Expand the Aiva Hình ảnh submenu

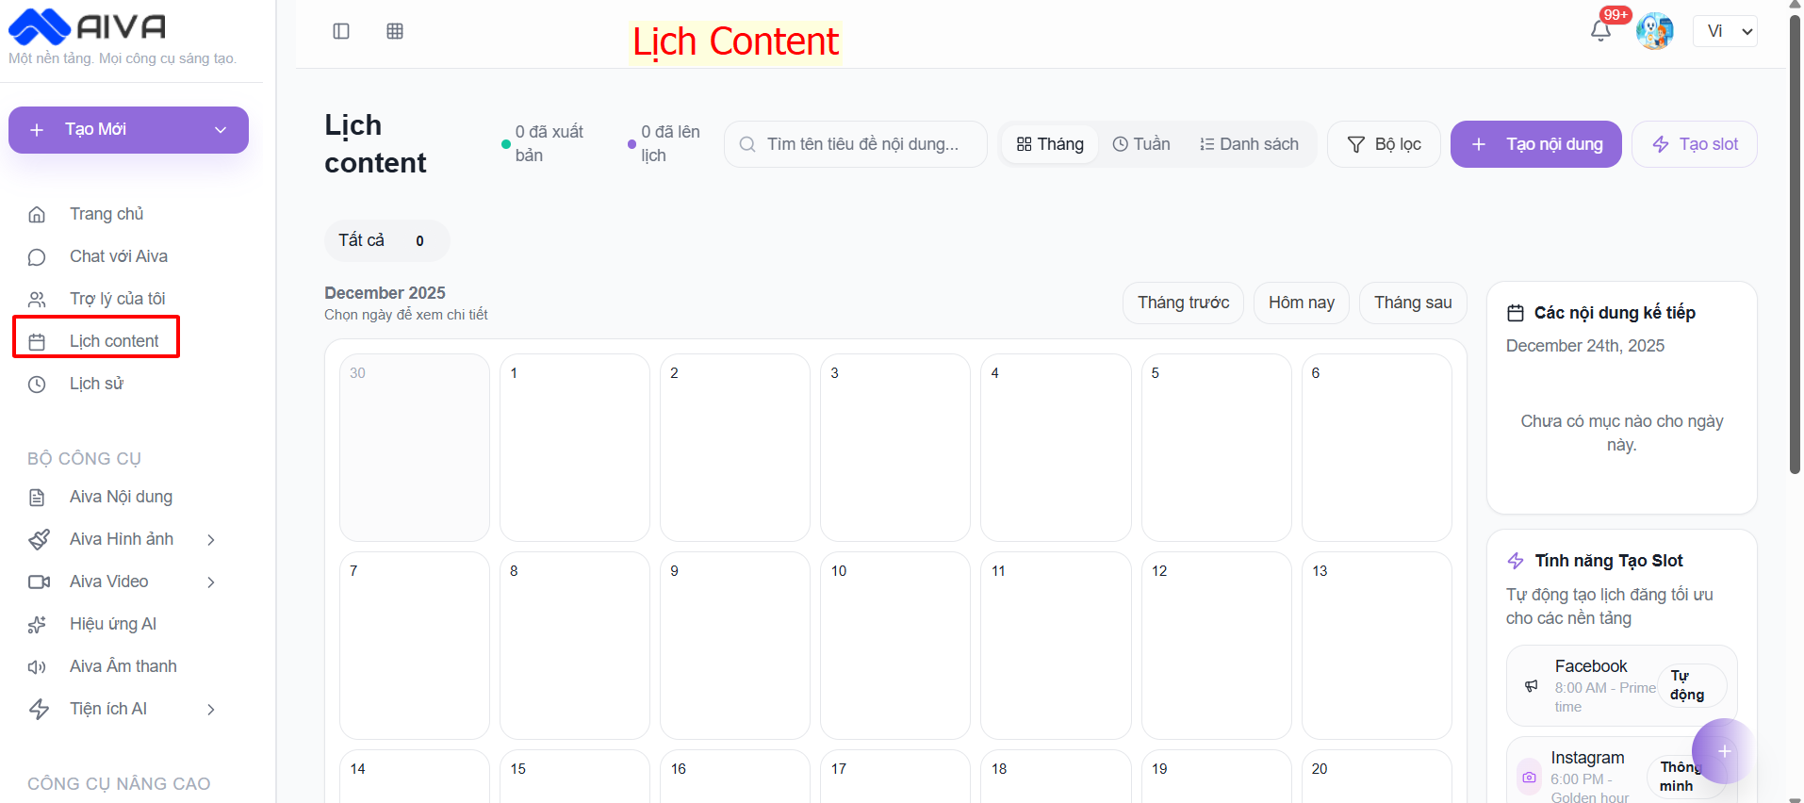(x=211, y=539)
